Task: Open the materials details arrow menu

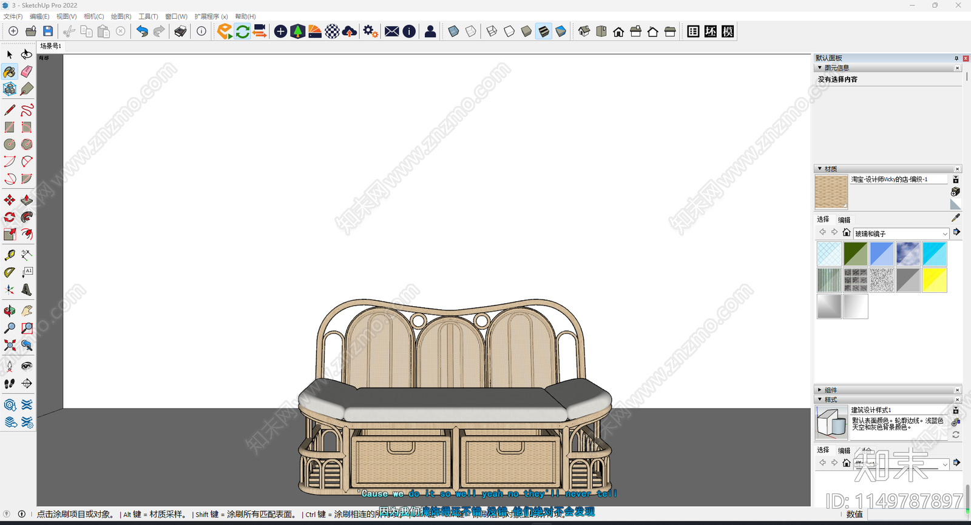Action: 957,232
